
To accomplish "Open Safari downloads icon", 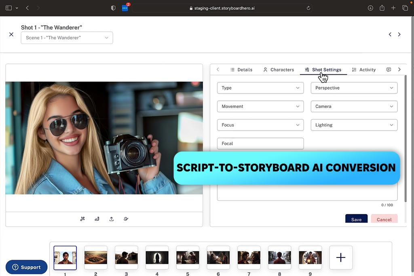I will [x=370, y=8].
